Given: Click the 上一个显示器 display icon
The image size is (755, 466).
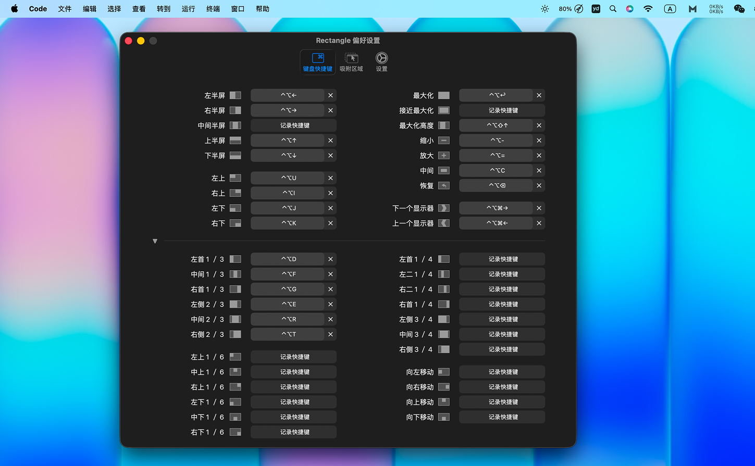Looking at the screenshot, I should click(x=443, y=223).
